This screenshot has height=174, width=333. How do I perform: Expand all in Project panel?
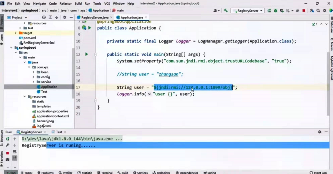point(50,17)
